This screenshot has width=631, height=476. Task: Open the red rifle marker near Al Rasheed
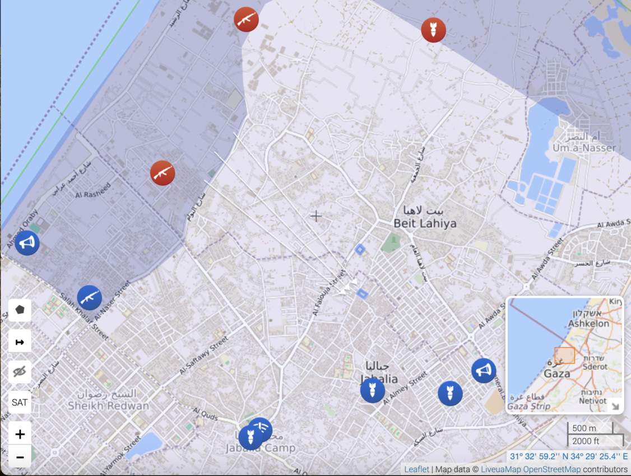click(x=163, y=173)
